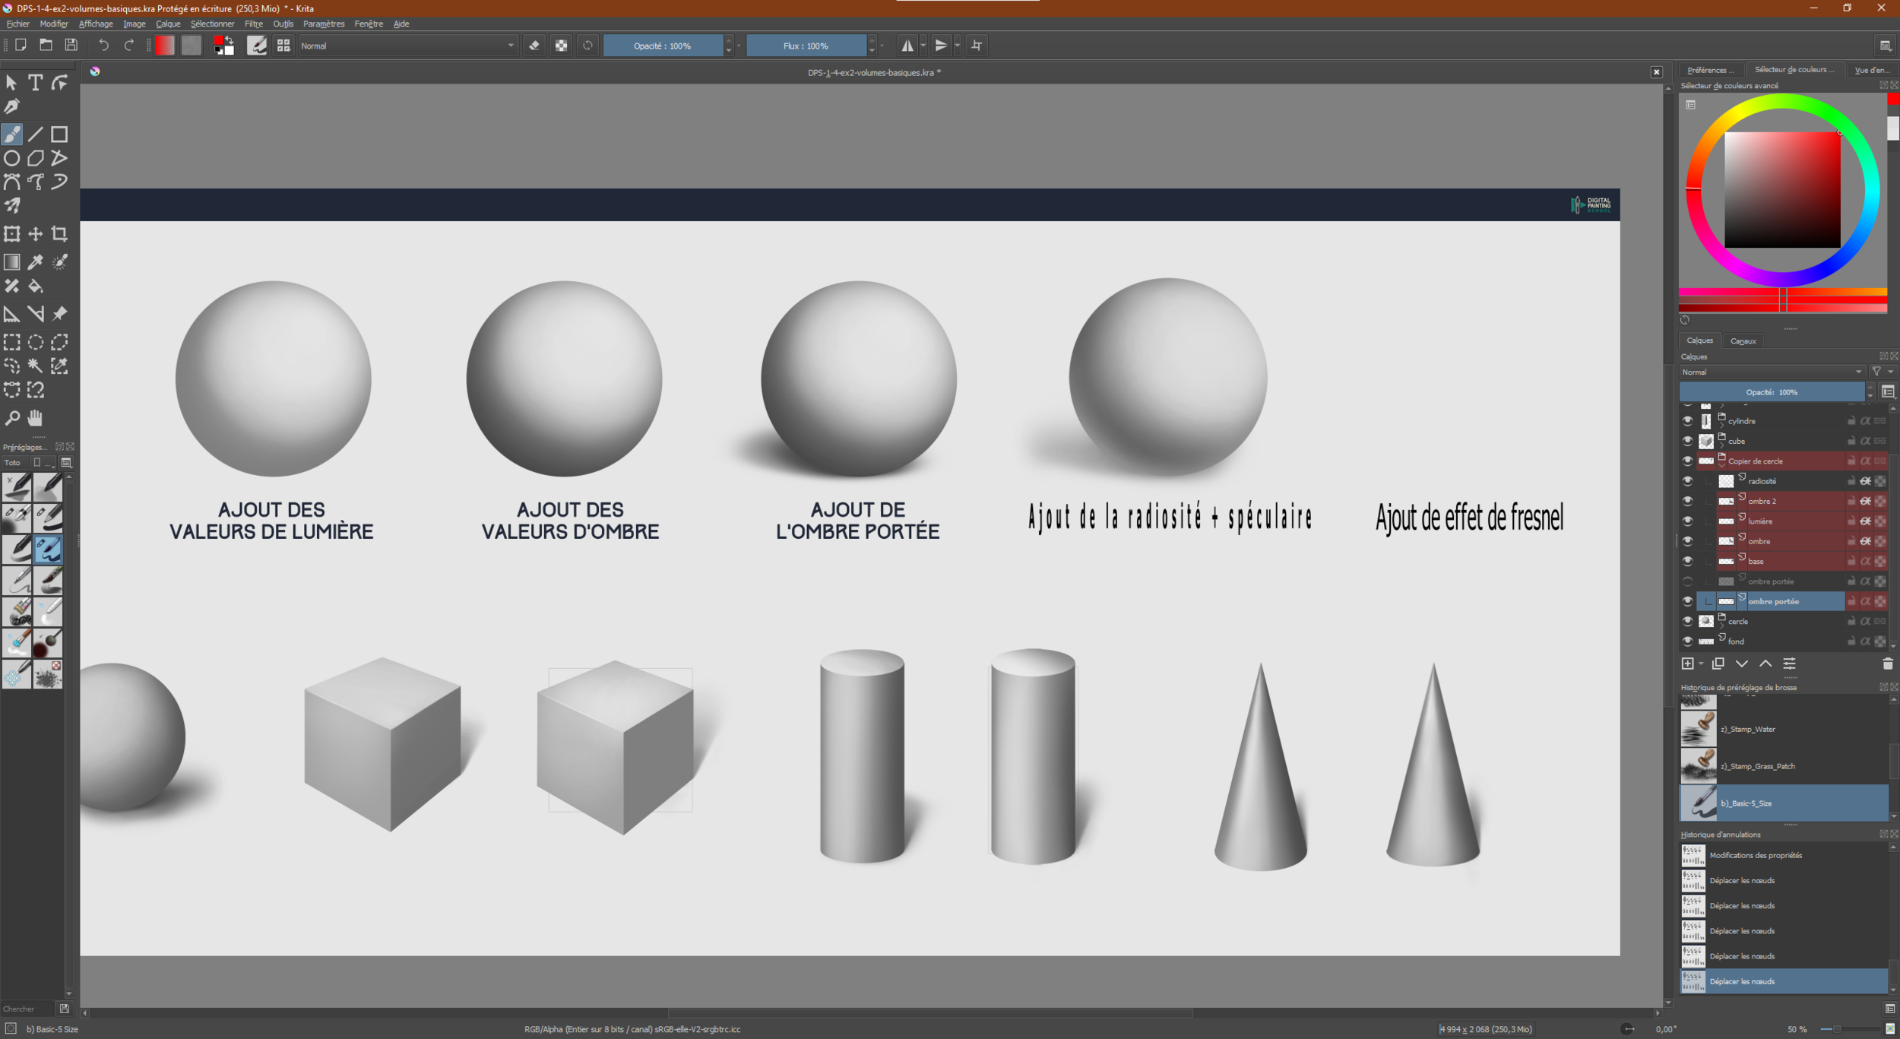The image size is (1900, 1039).
Task: Open the Filtre menu
Action: click(x=253, y=24)
